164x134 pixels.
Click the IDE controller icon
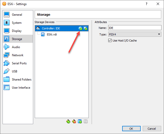click(38, 28)
